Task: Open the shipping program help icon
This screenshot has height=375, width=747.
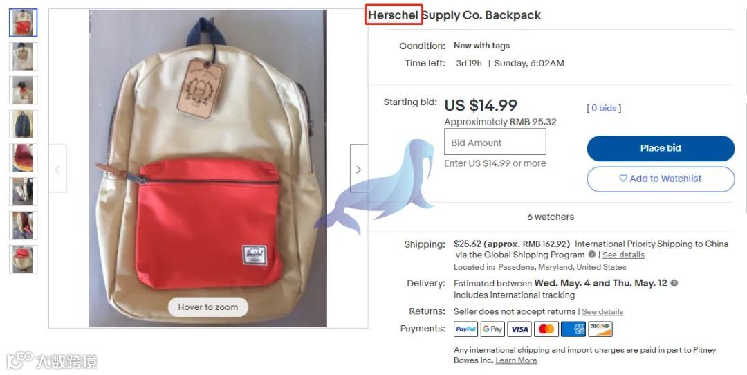Action: tap(591, 255)
